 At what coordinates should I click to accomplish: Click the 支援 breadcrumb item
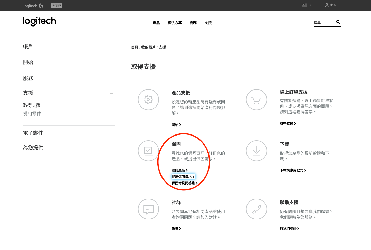pyautogui.click(x=162, y=47)
